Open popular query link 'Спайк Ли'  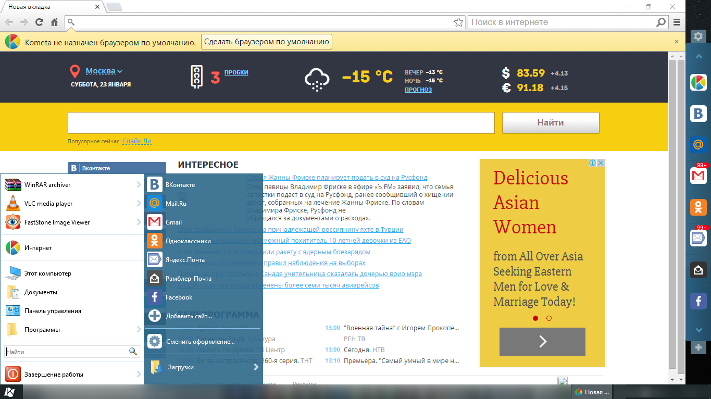[137, 141]
